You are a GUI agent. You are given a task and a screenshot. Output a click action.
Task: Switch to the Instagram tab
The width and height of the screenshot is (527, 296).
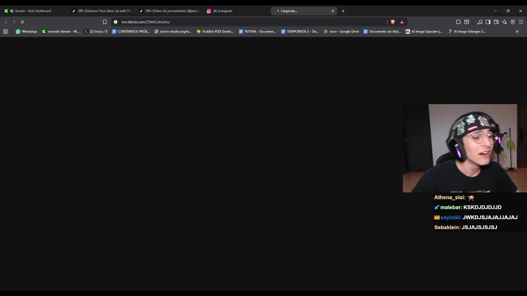click(237, 11)
